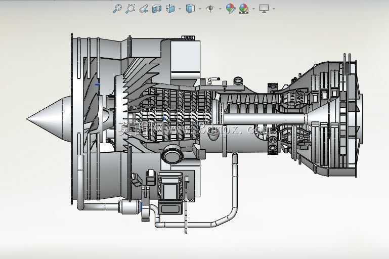Click the Hide/Show Items eye icon
389x259 pixels.
coord(210,9)
